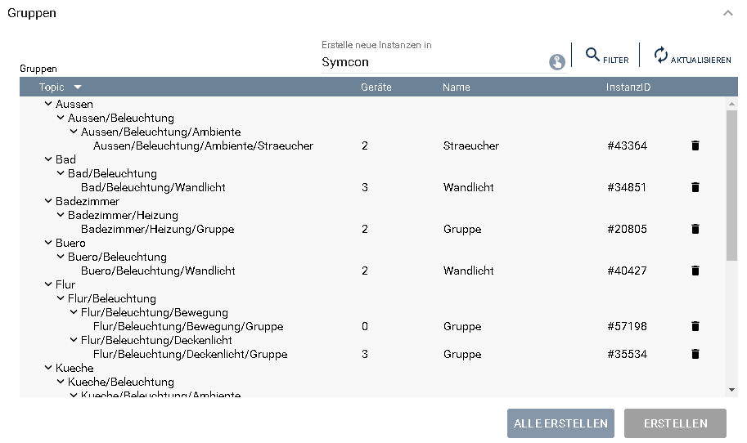Delete the Bad Wandlicht row #34851
The image size is (747, 443).
pyautogui.click(x=695, y=187)
